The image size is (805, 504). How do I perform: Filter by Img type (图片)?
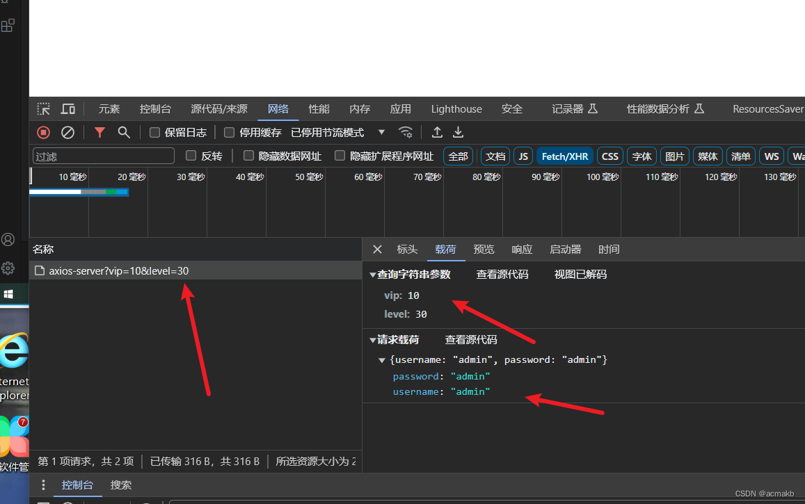[x=675, y=156]
